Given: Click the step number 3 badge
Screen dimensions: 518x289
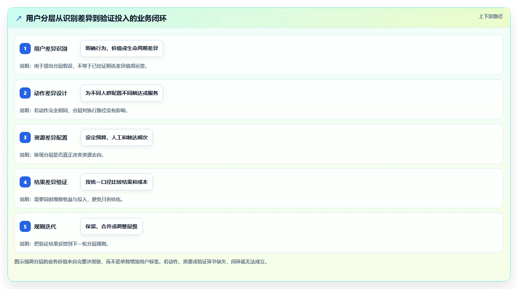Looking at the screenshot, I should [25, 137].
